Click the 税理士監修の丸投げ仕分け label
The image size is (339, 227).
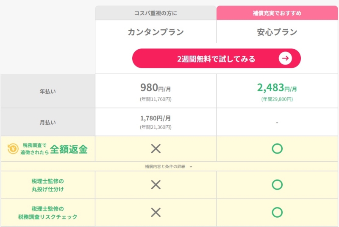point(47,185)
